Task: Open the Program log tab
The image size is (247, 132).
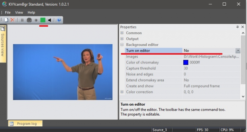Action: coord(26,124)
